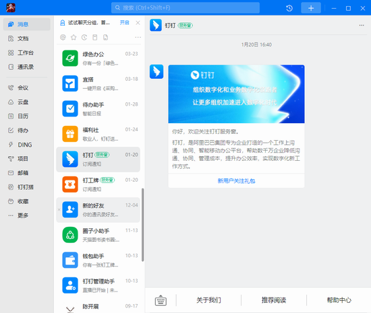The width and height of the screenshot is (371, 313).
Task: Click the chat list vertical scrollbar
Action: 143,225
